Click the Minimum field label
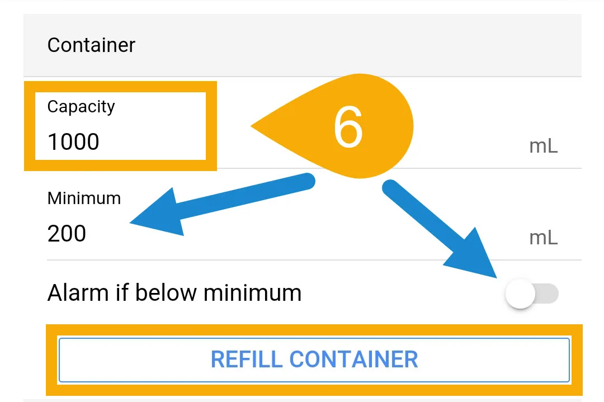Image resolution: width=604 pixels, height=402 pixels. pos(84,198)
